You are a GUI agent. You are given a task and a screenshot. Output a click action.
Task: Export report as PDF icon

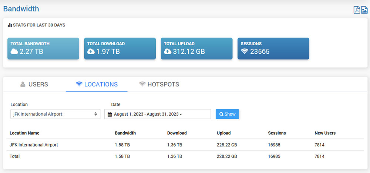tap(357, 10)
